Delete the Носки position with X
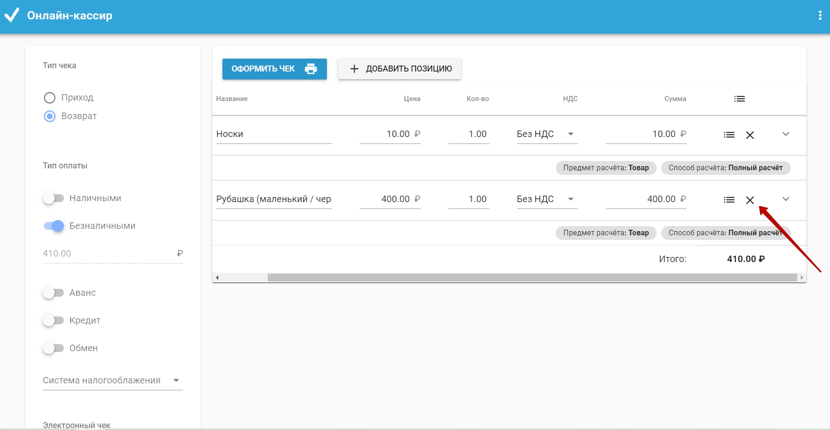 pos(750,135)
